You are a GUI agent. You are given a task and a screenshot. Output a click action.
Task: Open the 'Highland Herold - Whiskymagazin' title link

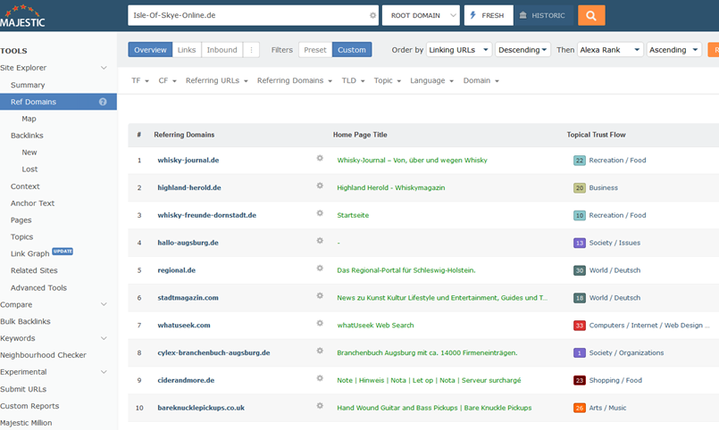coord(391,187)
